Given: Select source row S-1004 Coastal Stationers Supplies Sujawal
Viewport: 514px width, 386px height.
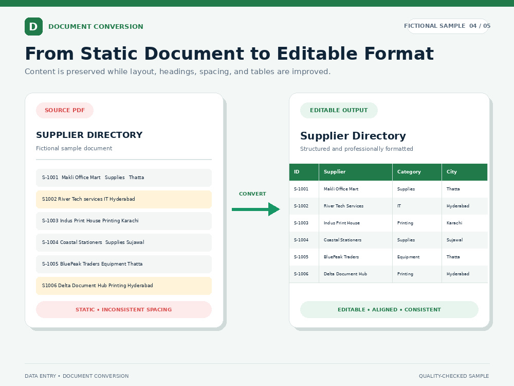Looking at the screenshot, I should [124, 242].
